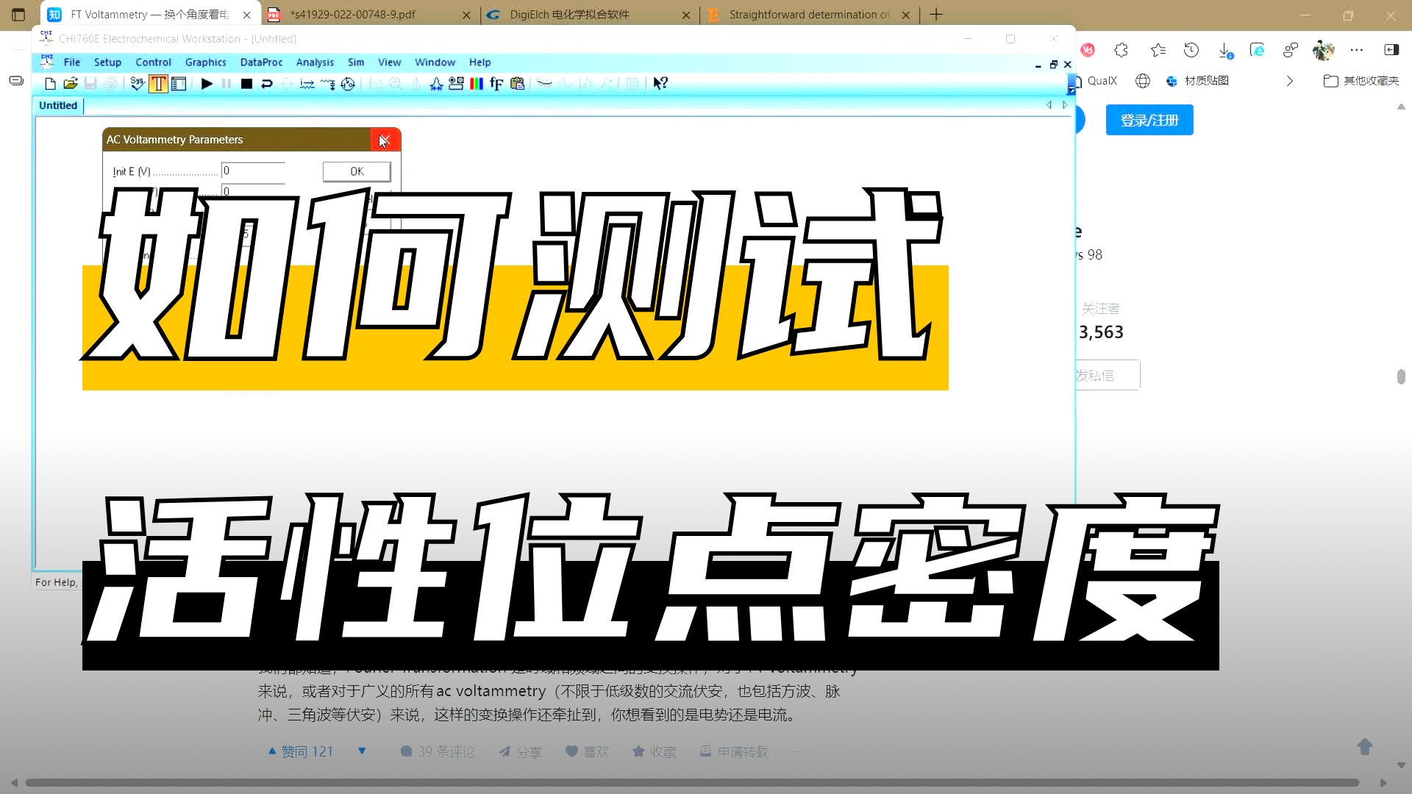
Task: Open the Font (fF) toolbar icon
Action: pos(496,84)
